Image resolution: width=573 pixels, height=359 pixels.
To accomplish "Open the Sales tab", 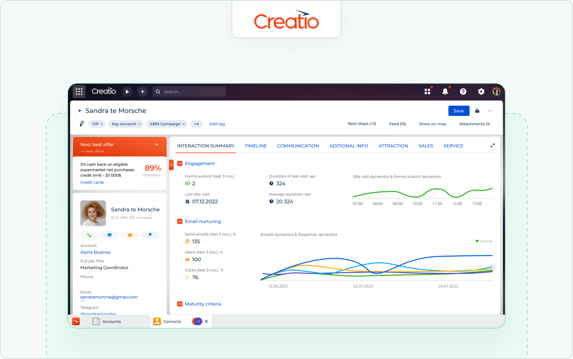I will pos(426,146).
